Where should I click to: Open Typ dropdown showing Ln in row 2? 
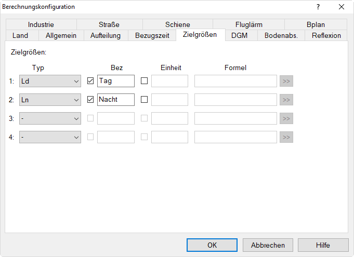click(50, 100)
